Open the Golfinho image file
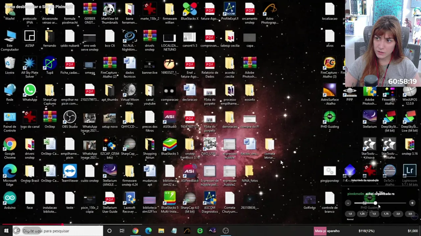The height and width of the screenshot is (236, 421). [310, 203]
